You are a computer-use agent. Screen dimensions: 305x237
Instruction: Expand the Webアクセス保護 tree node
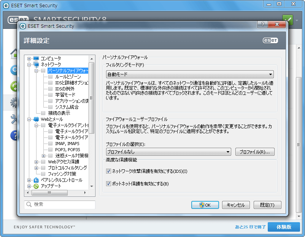coord(36,162)
